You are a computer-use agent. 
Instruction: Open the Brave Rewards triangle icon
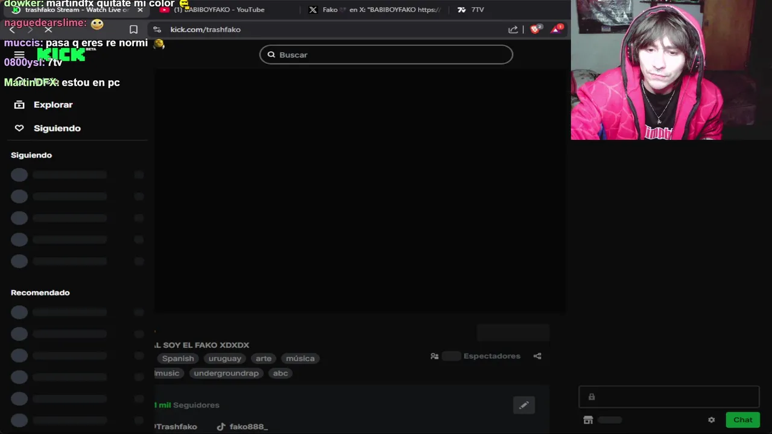tap(556, 29)
